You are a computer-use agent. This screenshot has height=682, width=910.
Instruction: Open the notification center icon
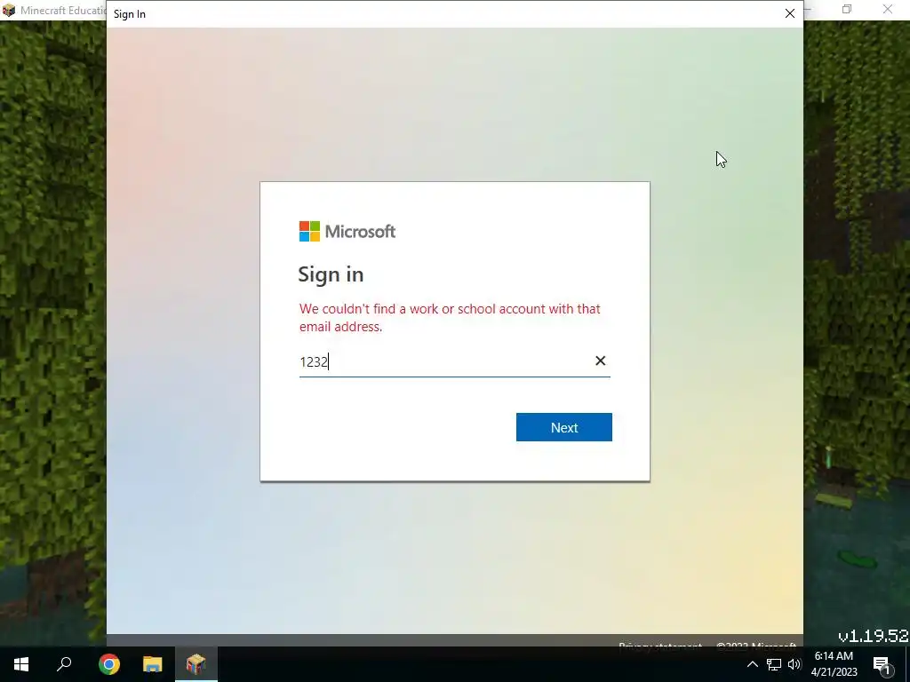coord(882,664)
